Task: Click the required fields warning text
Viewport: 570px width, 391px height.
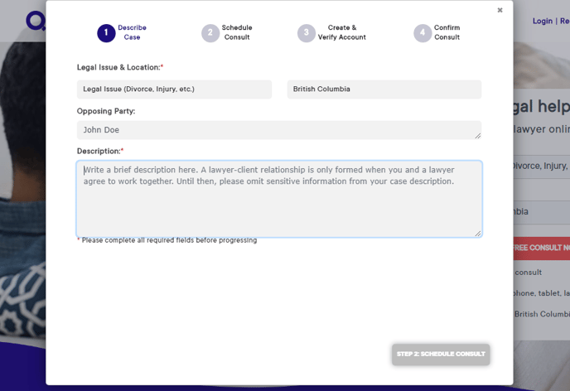Action: pyautogui.click(x=167, y=240)
